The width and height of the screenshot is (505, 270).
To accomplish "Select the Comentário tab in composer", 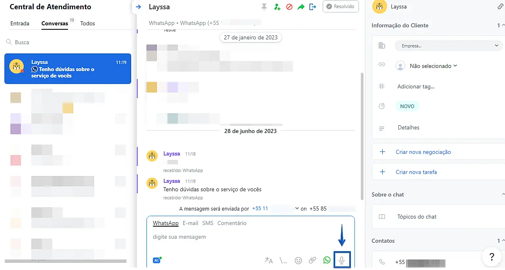I will pyautogui.click(x=232, y=223).
